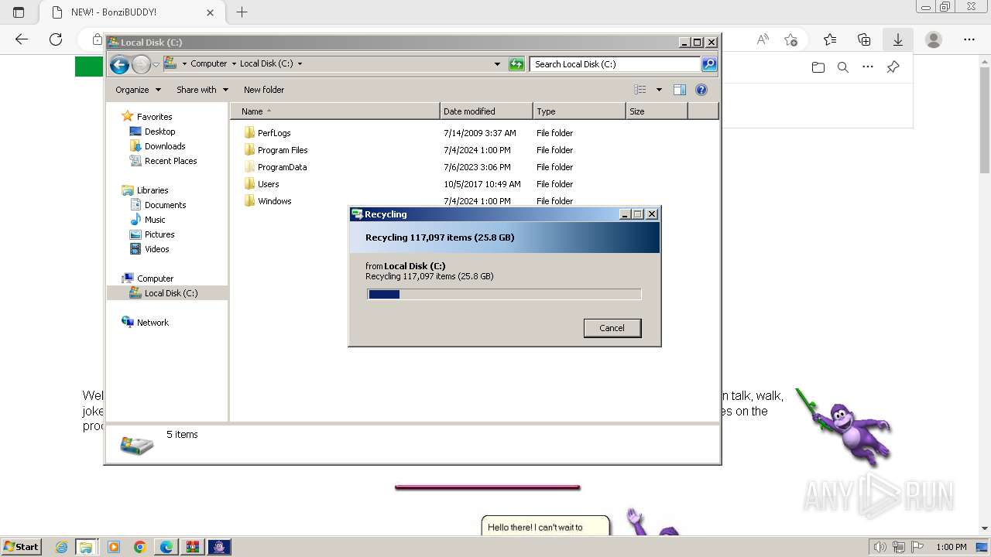Click the taskbar clock showing 1:00 PM
This screenshot has height=557, width=991.
click(951, 547)
